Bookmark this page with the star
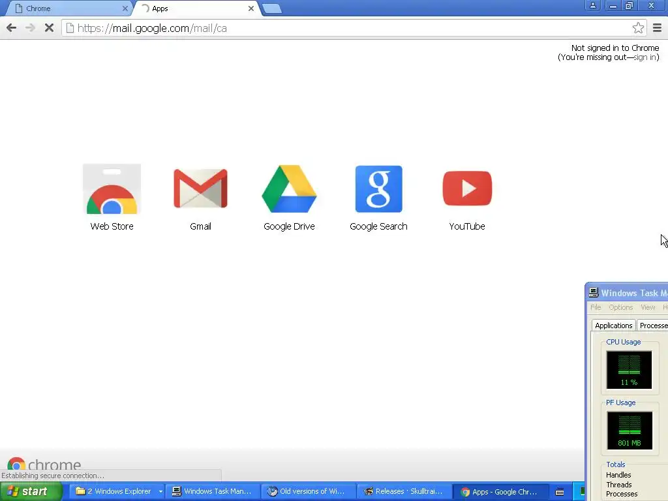The image size is (668, 501). point(638,28)
